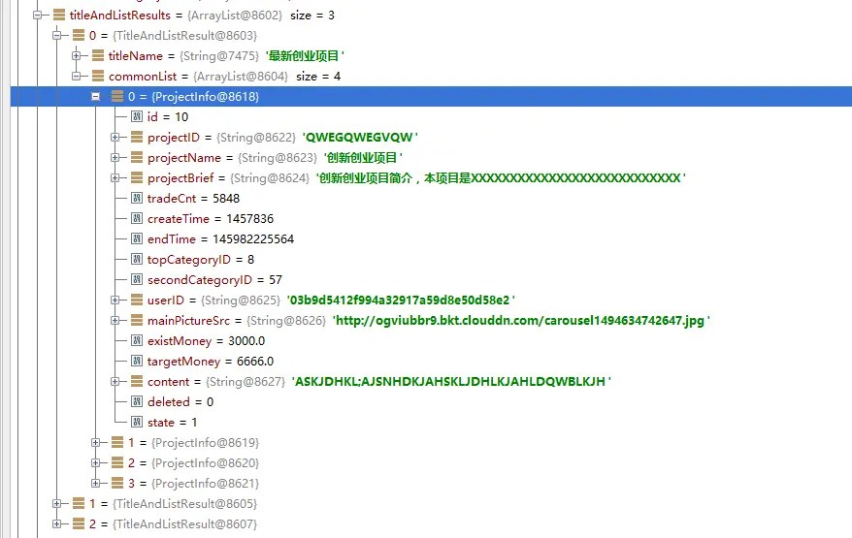Click the primitive icon beside deleted
852x538 pixels.
click(x=137, y=401)
